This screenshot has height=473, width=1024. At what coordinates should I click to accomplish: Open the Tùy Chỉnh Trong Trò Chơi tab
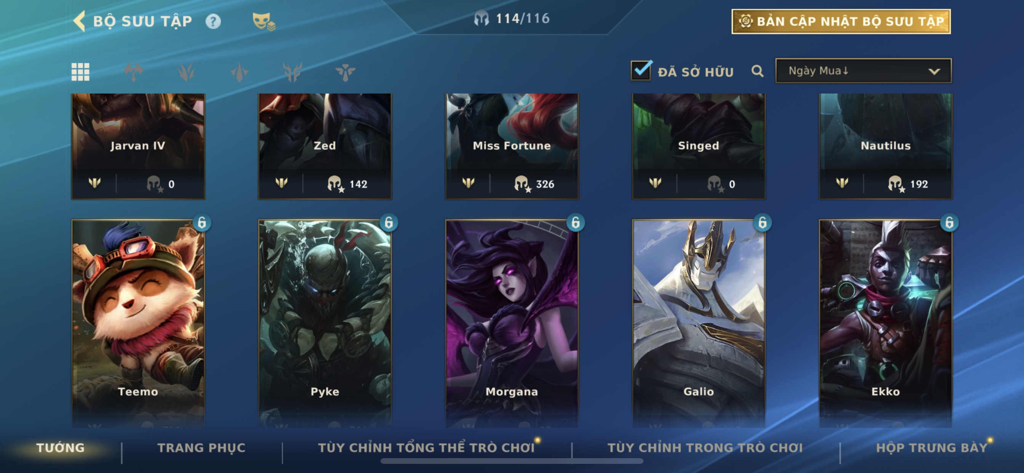coord(705,447)
